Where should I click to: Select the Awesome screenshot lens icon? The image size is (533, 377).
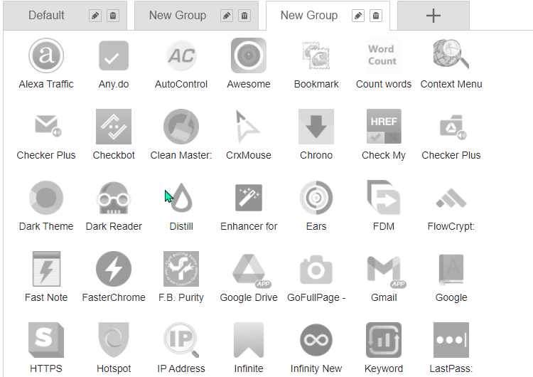pyautogui.click(x=249, y=55)
